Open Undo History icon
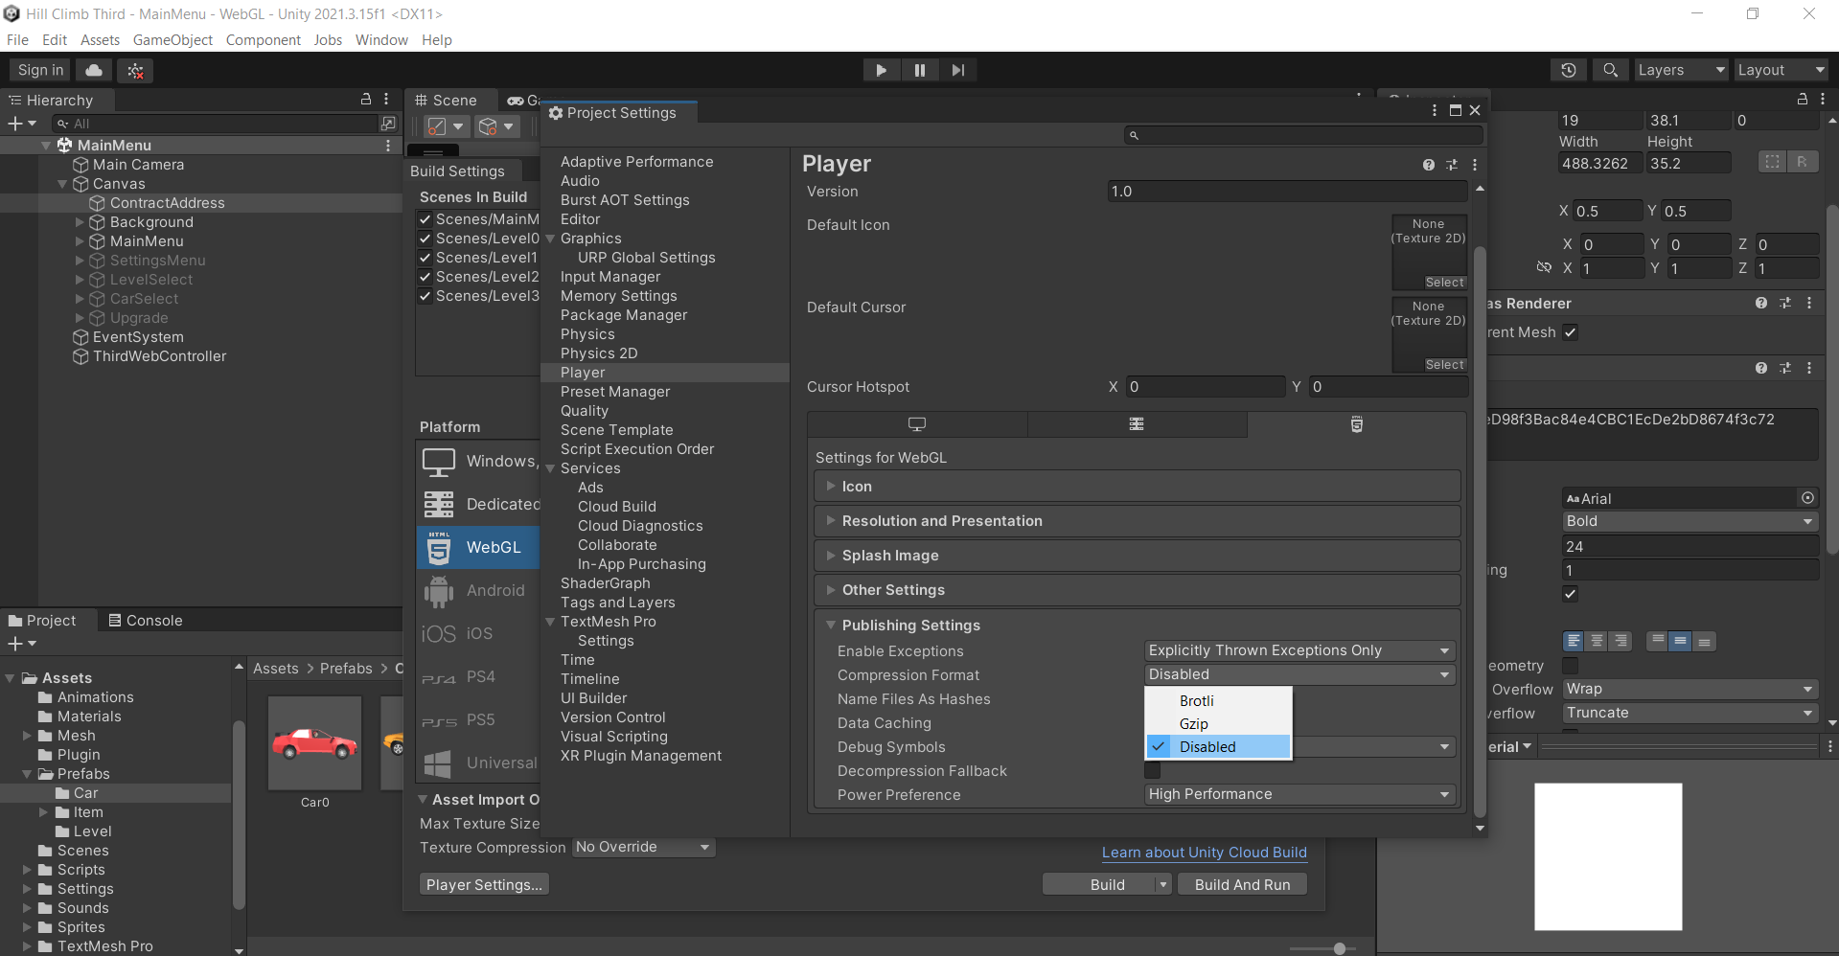This screenshot has width=1839, height=956. coord(1569,70)
